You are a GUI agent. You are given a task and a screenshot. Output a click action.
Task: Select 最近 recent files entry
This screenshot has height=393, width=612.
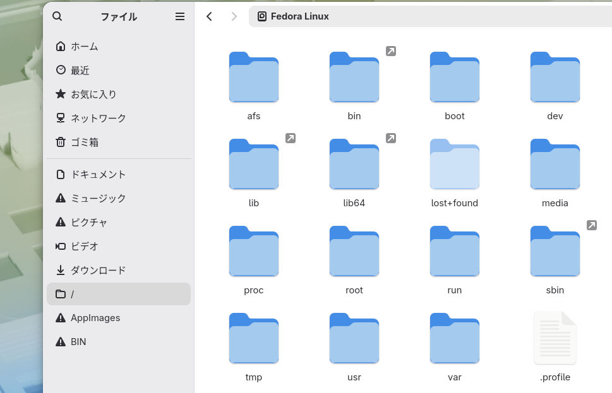point(119,70)
